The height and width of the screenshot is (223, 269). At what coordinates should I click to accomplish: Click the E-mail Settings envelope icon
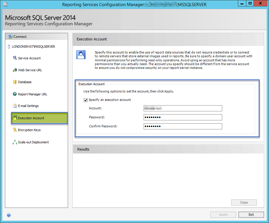[15, 106]
